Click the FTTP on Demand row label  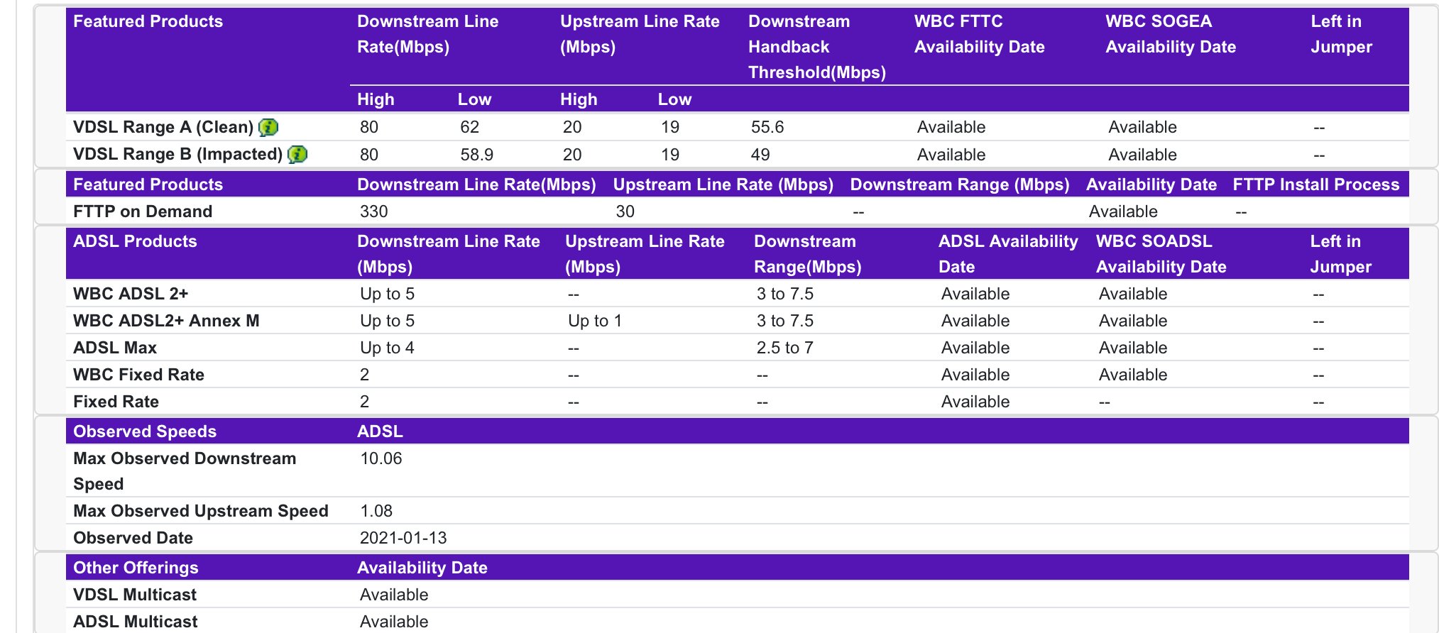click(143, 211)
